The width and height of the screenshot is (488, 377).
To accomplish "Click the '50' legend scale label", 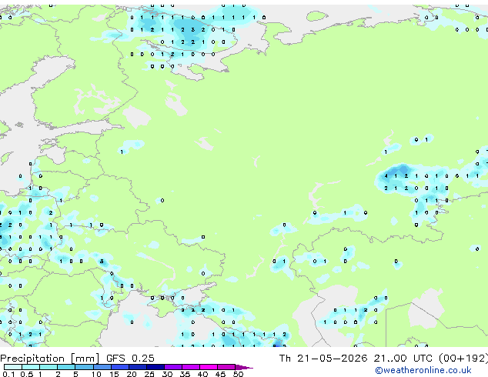I will pyautogui.click(x=238, y=374).
